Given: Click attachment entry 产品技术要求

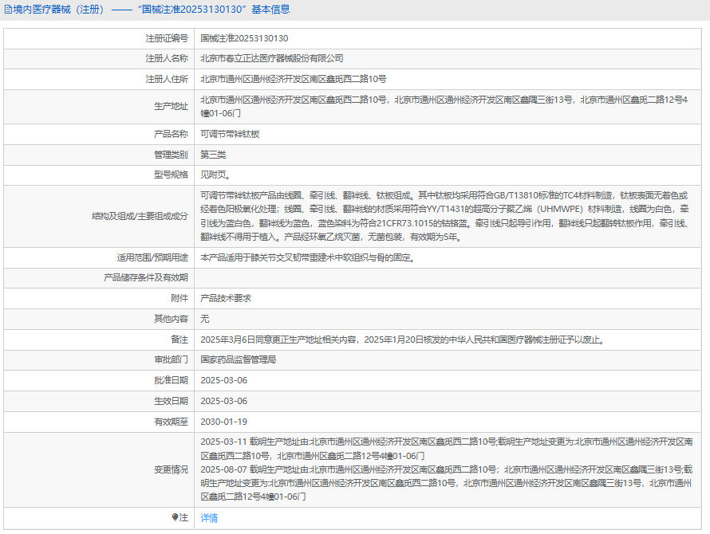Looking at the screenshot, I should click(x=226, y=298).
